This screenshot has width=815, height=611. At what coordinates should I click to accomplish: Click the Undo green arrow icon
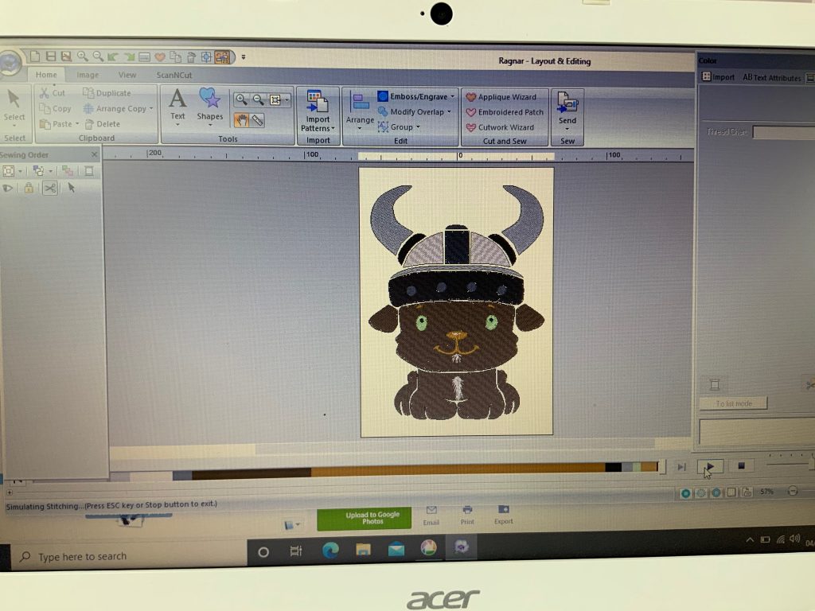(113, 56)
